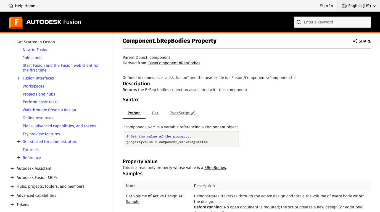Expand the Advanced capabilities section
Screen dimensions: 380x212
(x=12, y=195)
